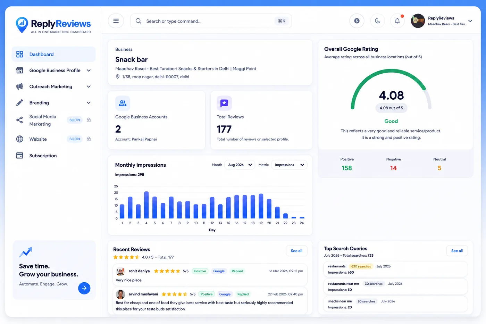This screenshot has height=324, width=486.
Task: Select Branding in sidebar
Action: pyautogui.click(x=54, y=103)
